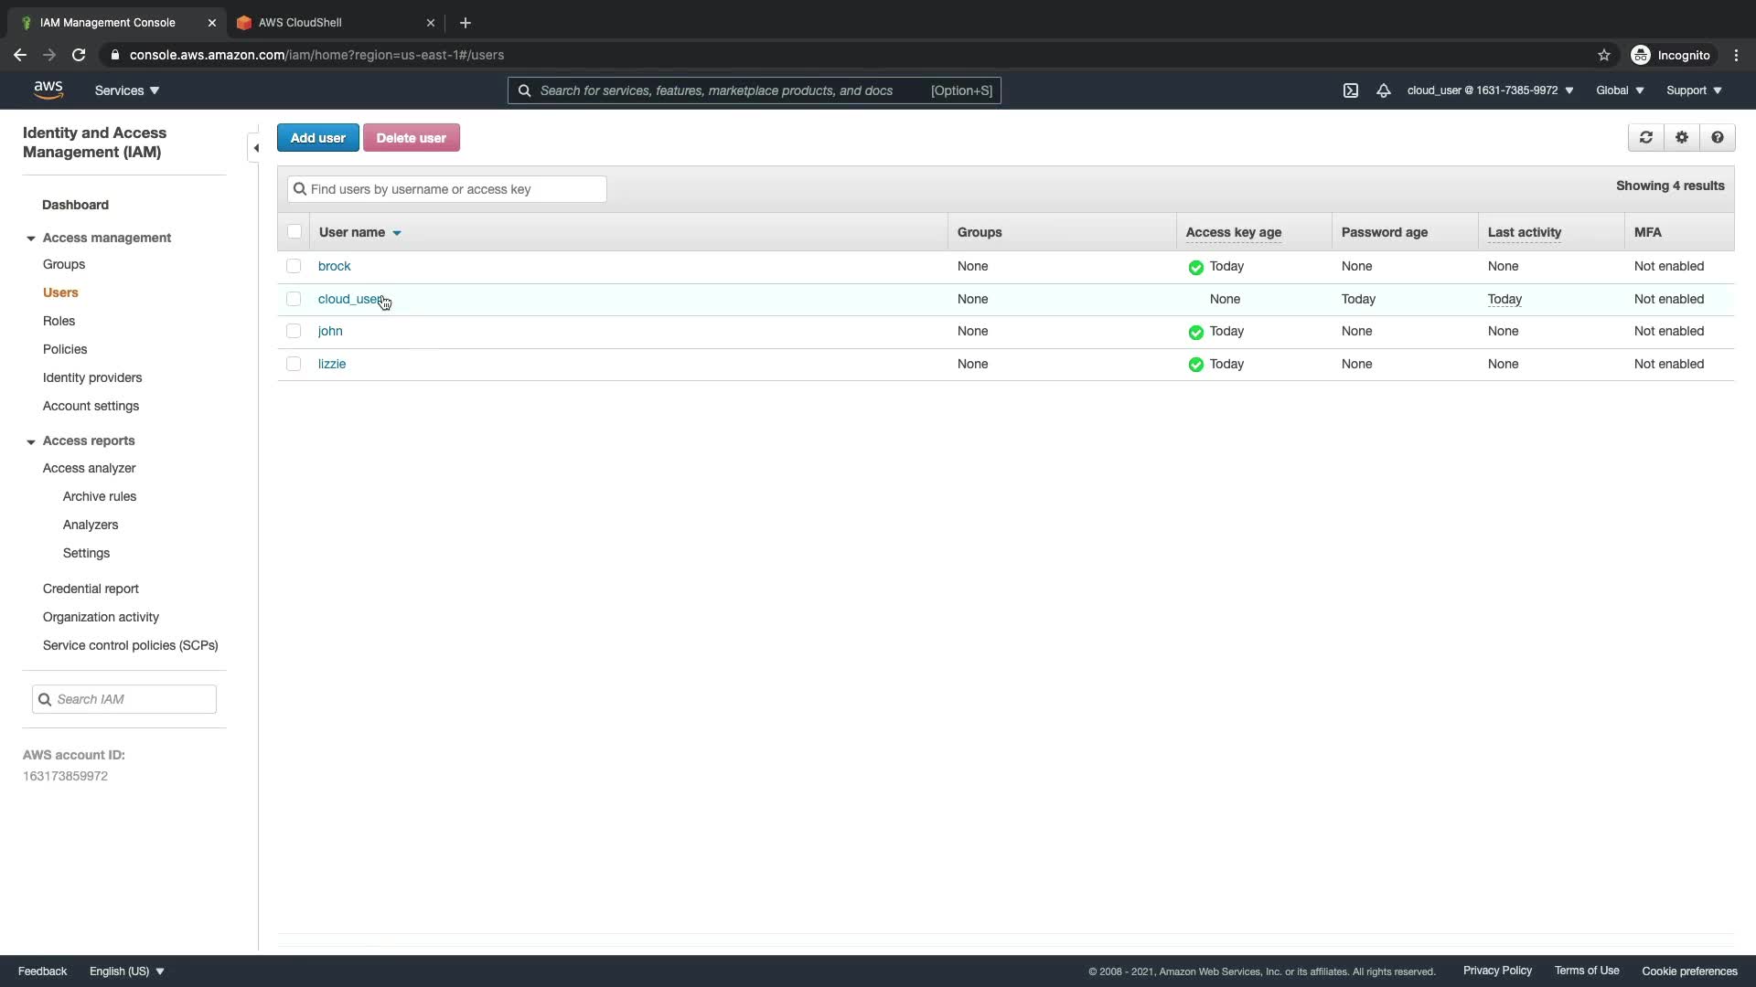Switch to the AWS CloudShell tab
This screenshot has width=1756, height=987.
[x=300, y=23]
